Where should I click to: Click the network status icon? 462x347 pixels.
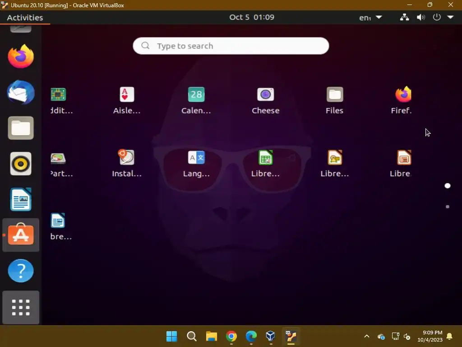pyautogui.click(x=404, y=17)
